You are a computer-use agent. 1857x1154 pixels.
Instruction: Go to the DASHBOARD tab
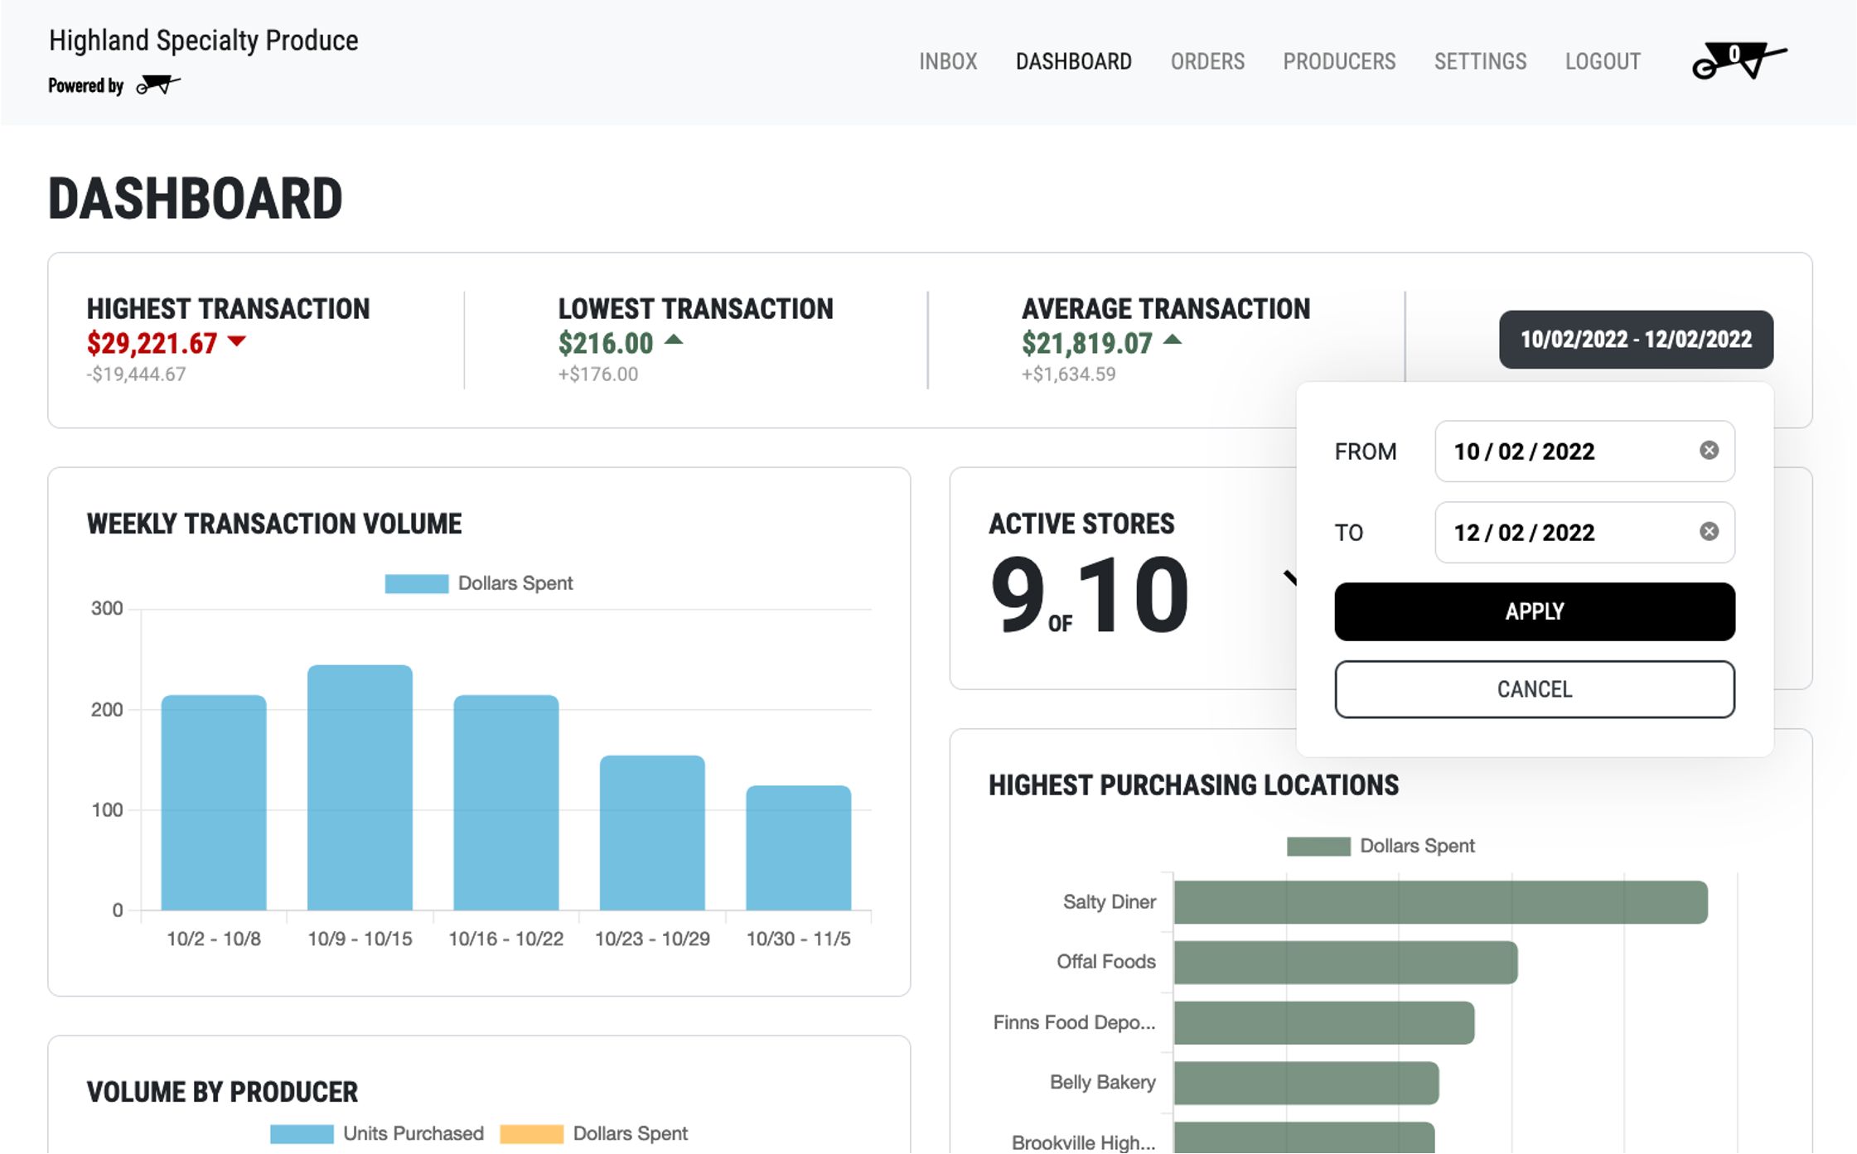click(1073, 61)
